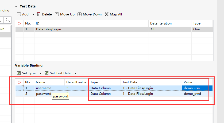Screen dimensions: 224x123
Task: Collapse the Test Data section
Action: click(x=16, y=6)
